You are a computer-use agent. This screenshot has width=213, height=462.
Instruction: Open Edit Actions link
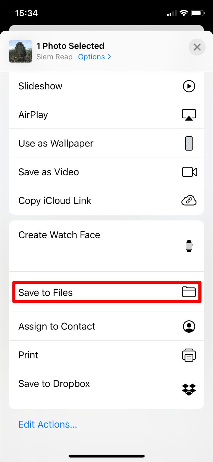(48, 424)
